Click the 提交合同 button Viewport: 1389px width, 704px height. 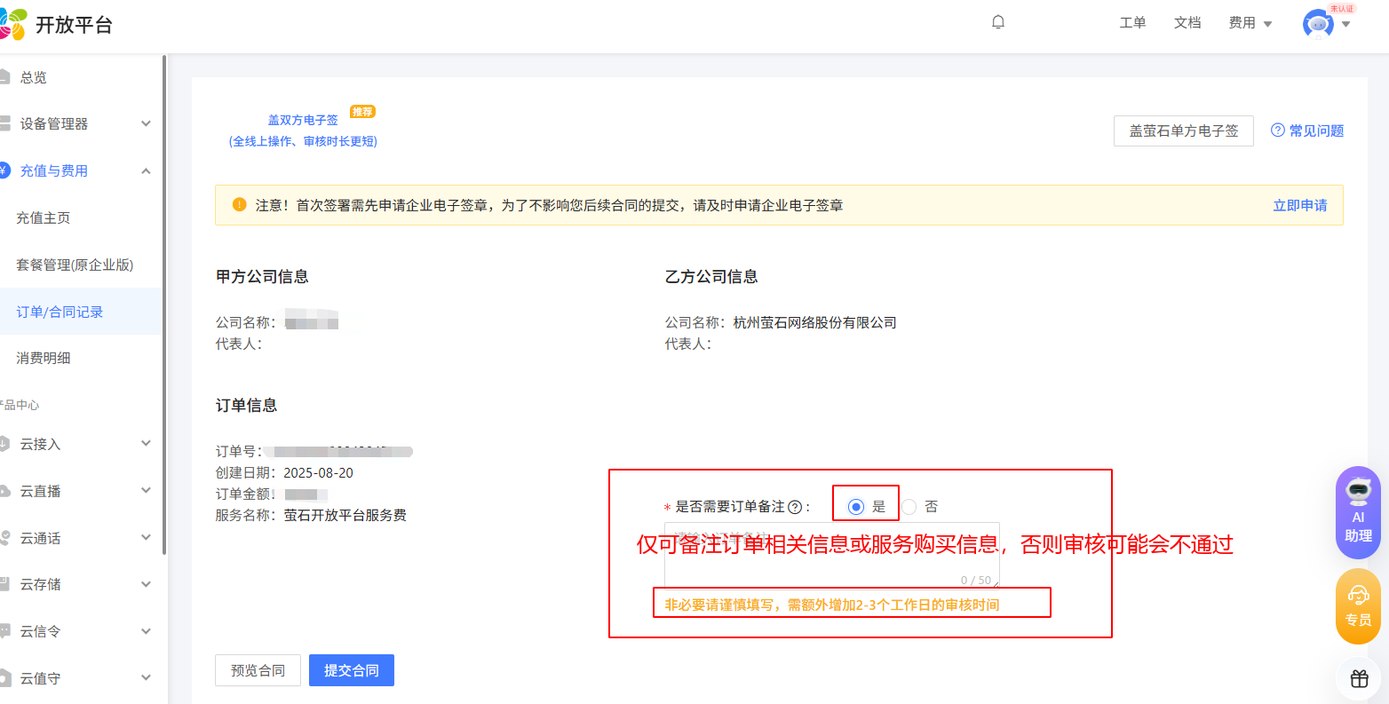[351, 670]
